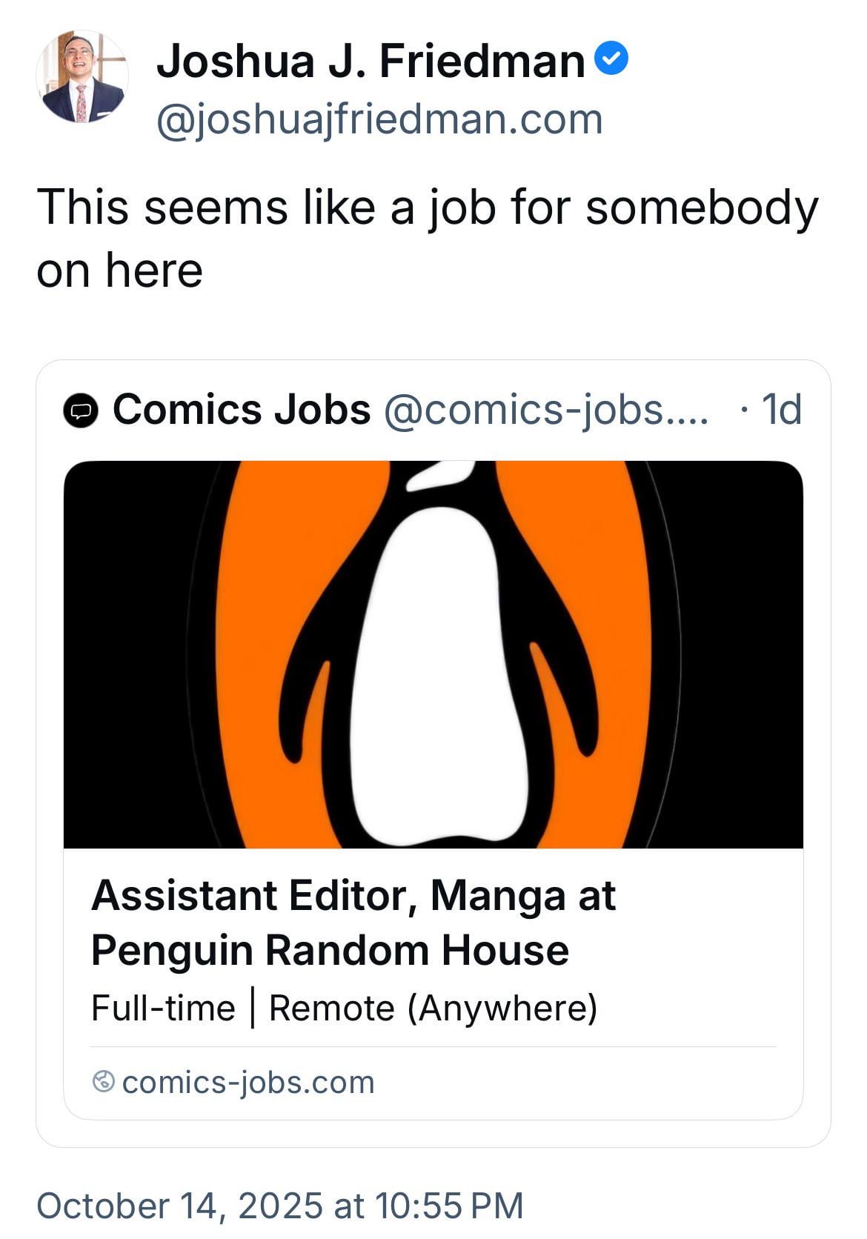Open Joshua J. Friedman's profile avatar

coord(82,77)
